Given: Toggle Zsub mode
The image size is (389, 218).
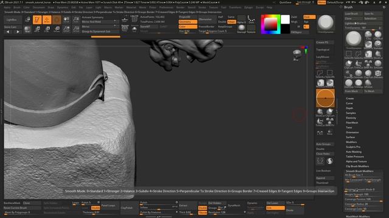Looking at the screenshot, I should pyautogui.click(x=309, y=17).
